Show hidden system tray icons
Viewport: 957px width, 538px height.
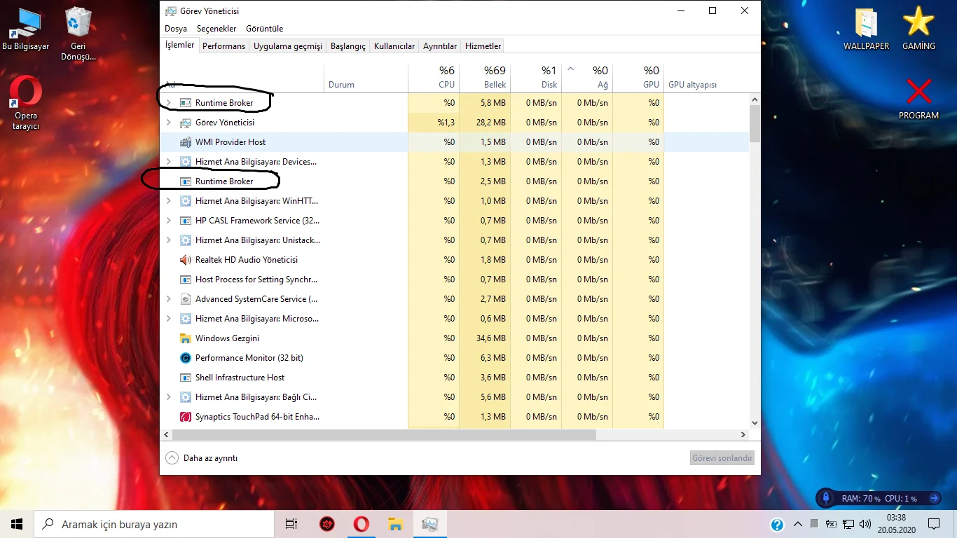point(798,524)
